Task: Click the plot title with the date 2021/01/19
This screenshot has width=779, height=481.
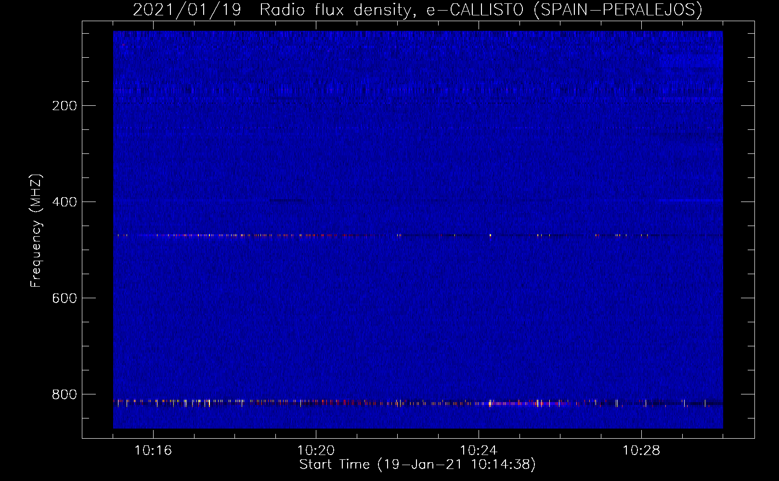Action: pos(417,10)
